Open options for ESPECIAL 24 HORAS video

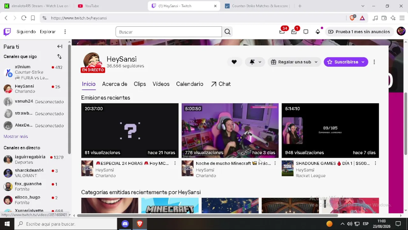coord(175,163)
